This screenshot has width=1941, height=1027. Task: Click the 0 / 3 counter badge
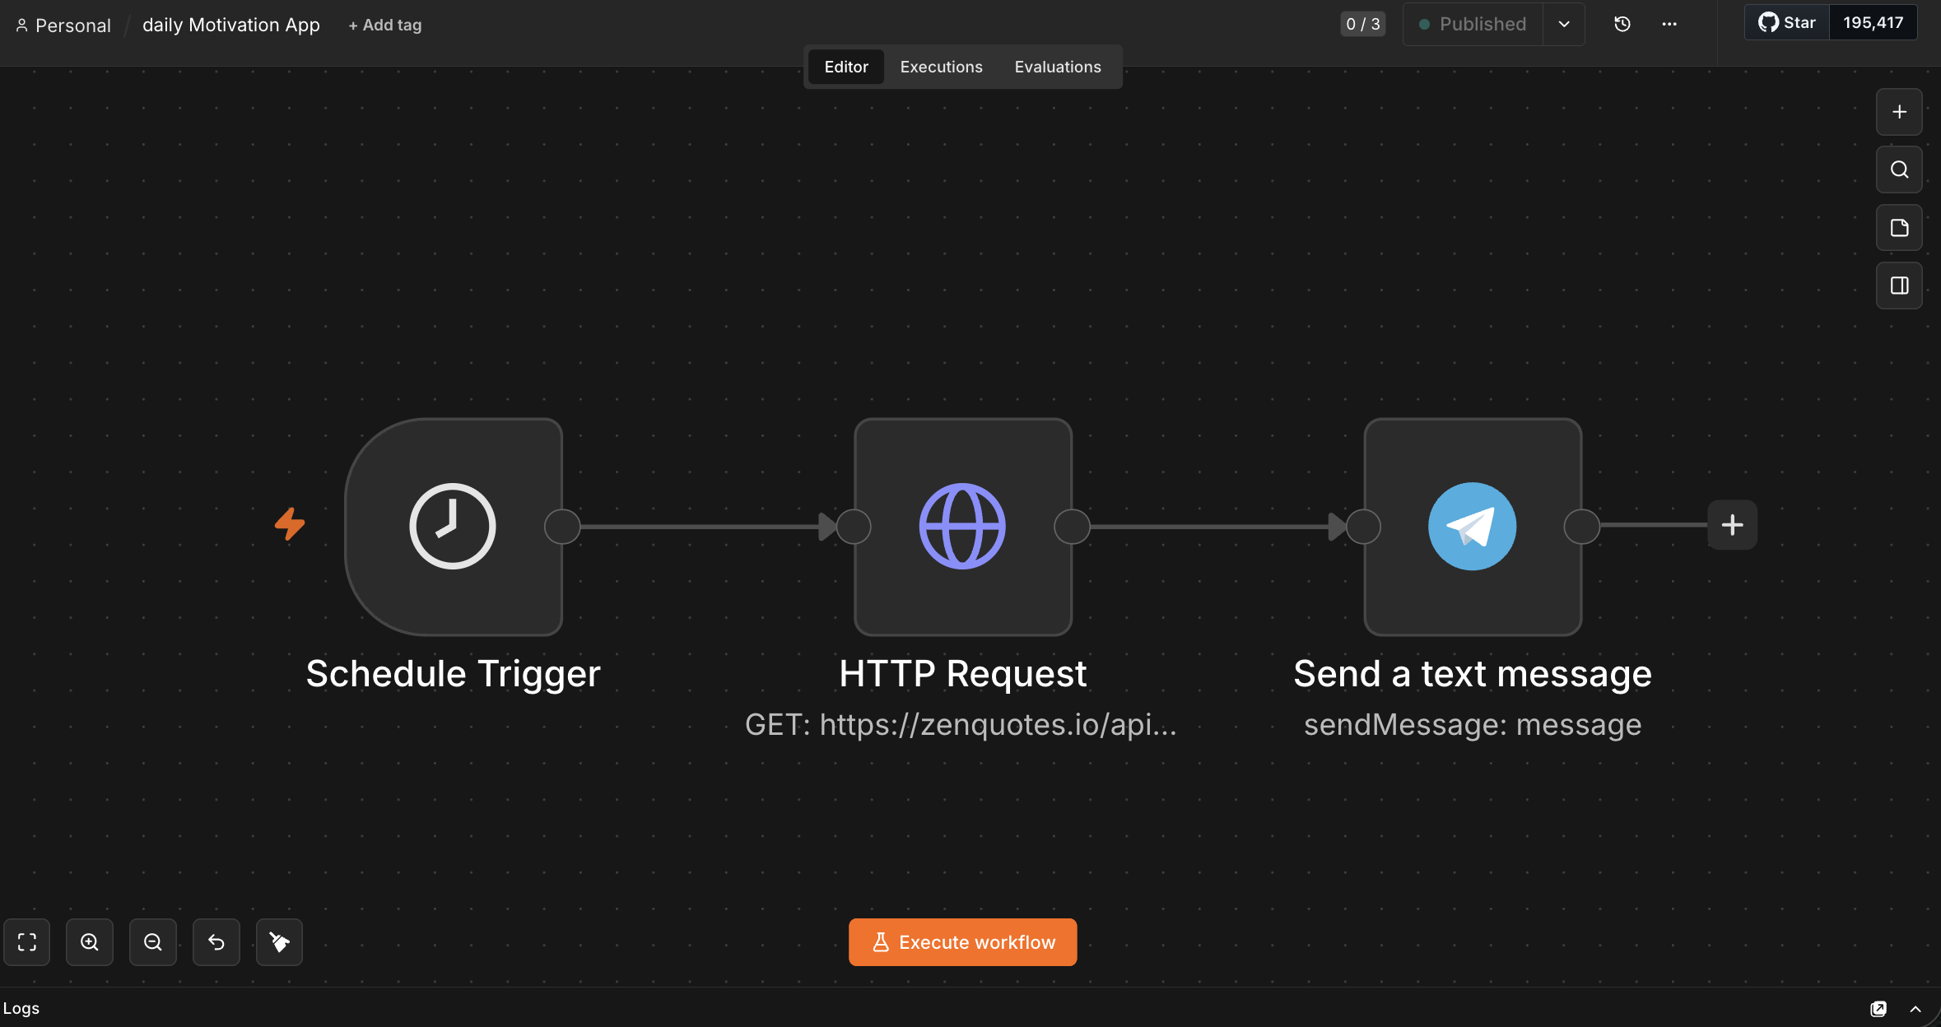[x=1363, y=24]
